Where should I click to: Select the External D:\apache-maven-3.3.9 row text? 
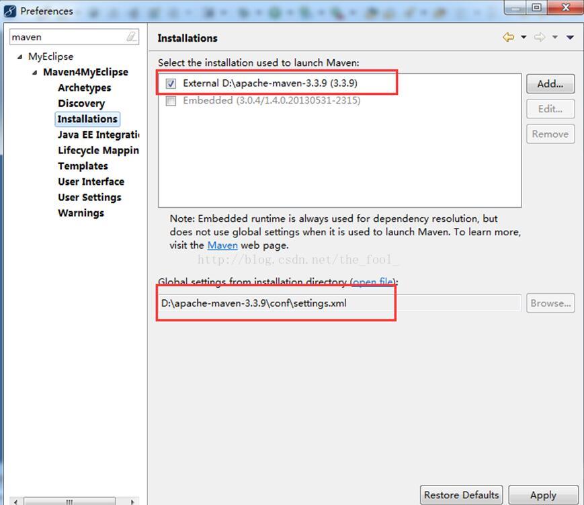click(270, 83)
